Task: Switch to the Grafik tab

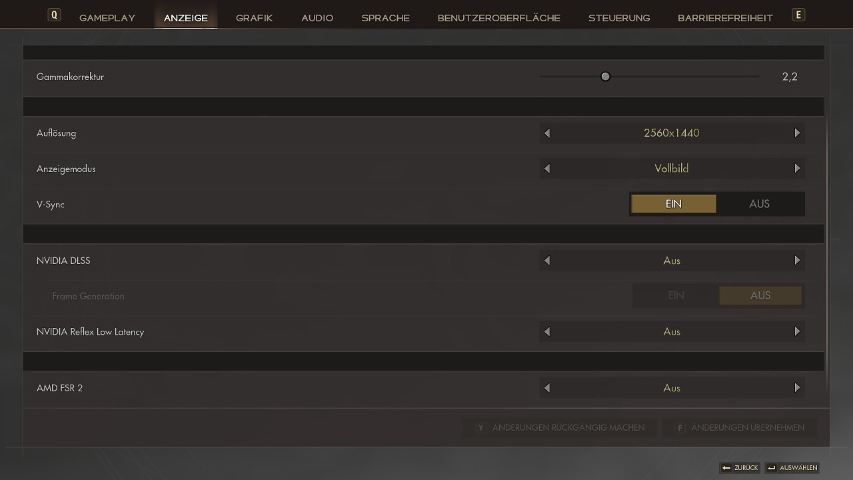Action: tap(255, 18)
